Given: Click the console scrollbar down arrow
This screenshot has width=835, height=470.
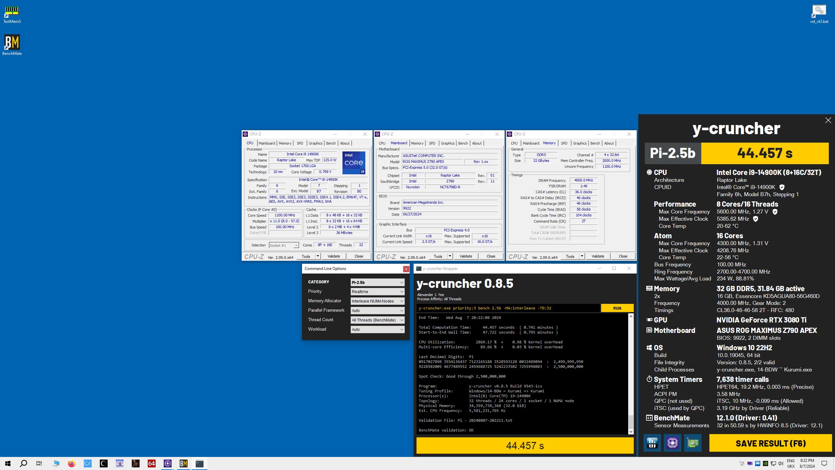Looking at the screenshot, I should (631, 431).
